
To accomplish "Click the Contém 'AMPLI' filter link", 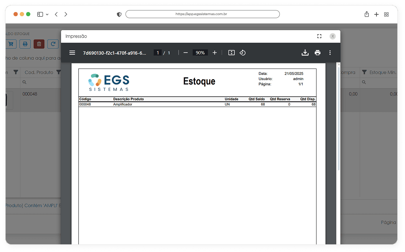I will [x=33, y=206].
